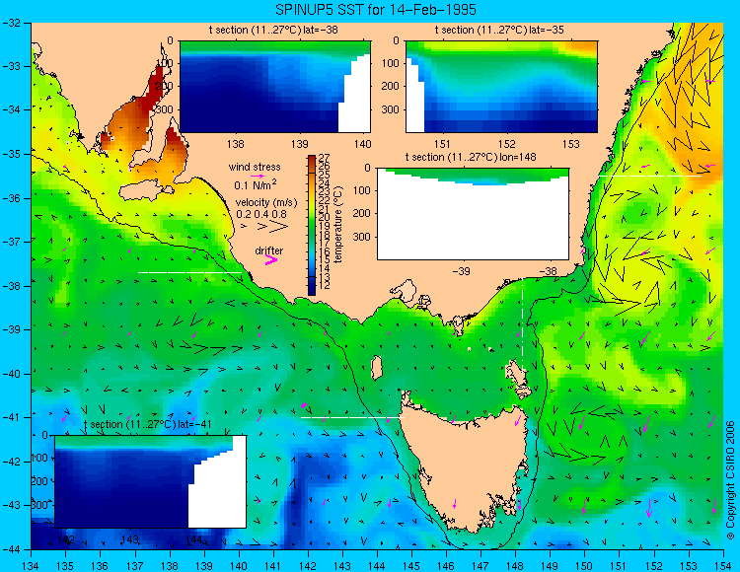Click the white dashed lon=148 transect line
Viewport: 740px width, 572px height.
(x=522, y=325)
